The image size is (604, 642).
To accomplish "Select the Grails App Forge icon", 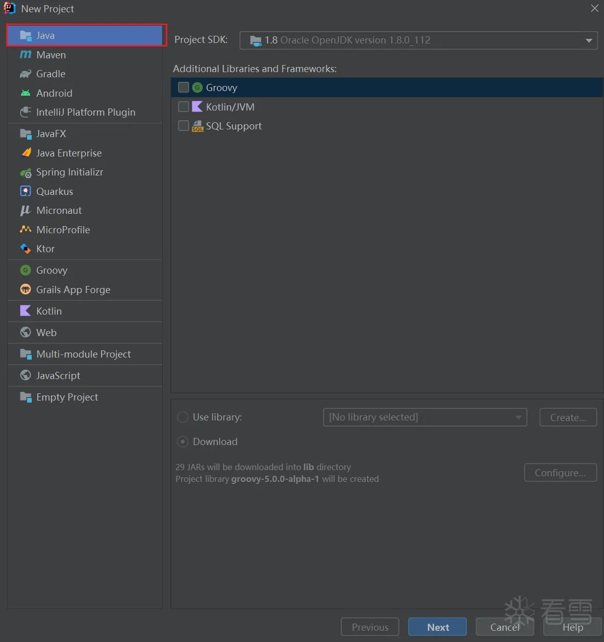I will pyautogui.click(x=26, y=290).
